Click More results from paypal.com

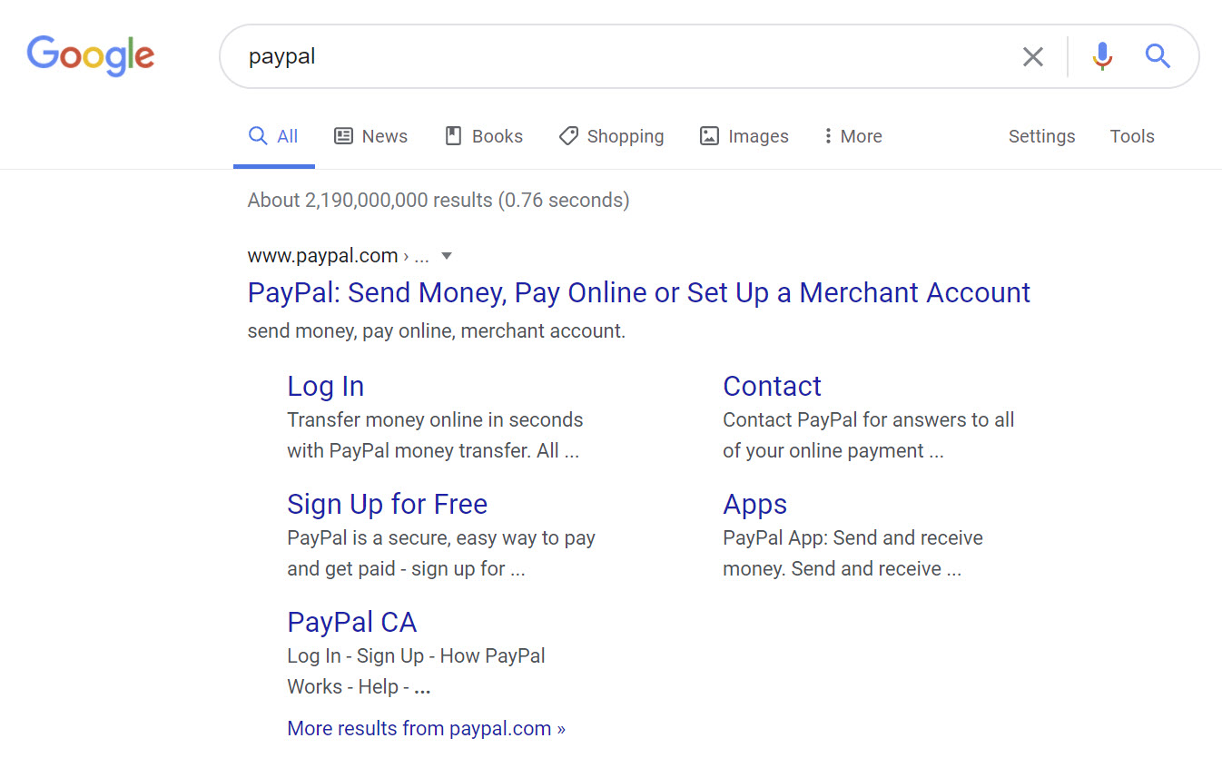[x=426, y=728]
